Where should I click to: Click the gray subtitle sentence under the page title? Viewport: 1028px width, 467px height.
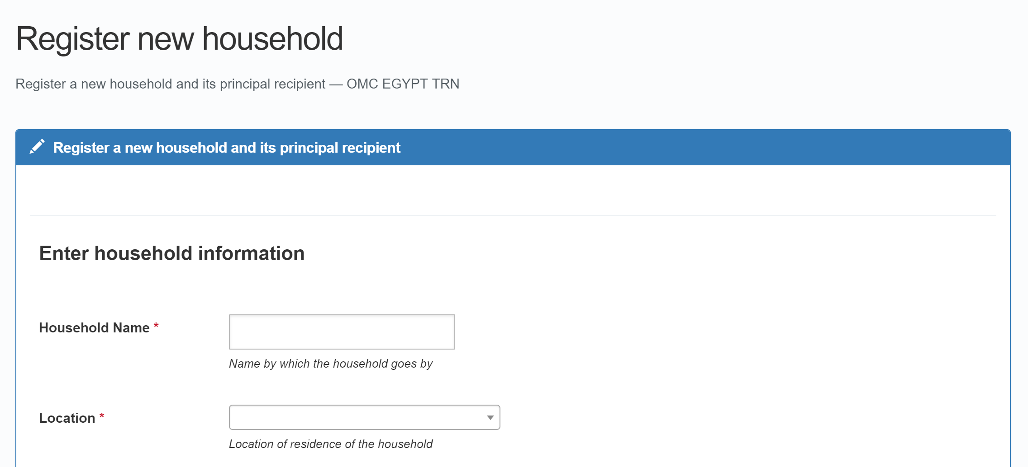click(x=170, y=84)
